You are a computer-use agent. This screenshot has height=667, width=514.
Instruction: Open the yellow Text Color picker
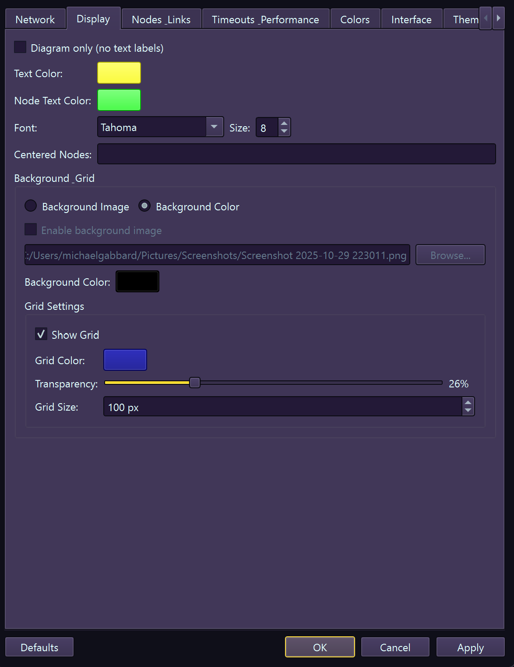119,73
